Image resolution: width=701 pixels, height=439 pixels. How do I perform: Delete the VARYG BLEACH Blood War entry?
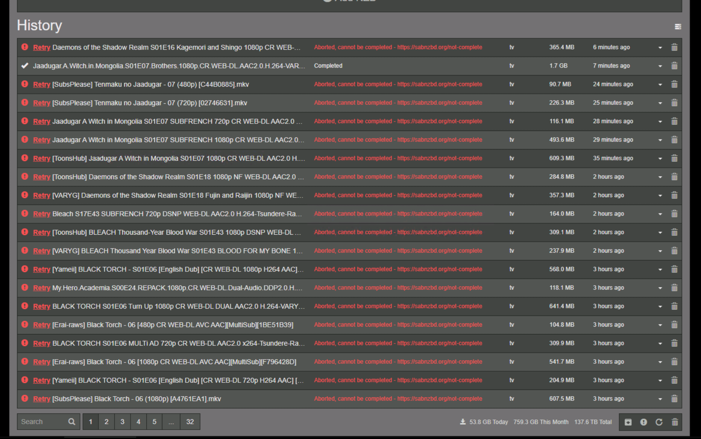click(674, 251)
